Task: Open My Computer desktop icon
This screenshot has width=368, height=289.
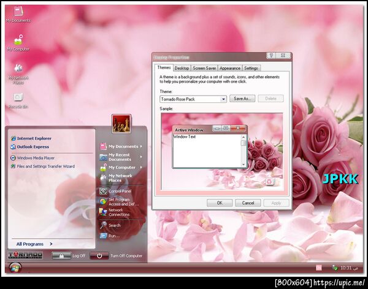Action: [x=18, y=43]
